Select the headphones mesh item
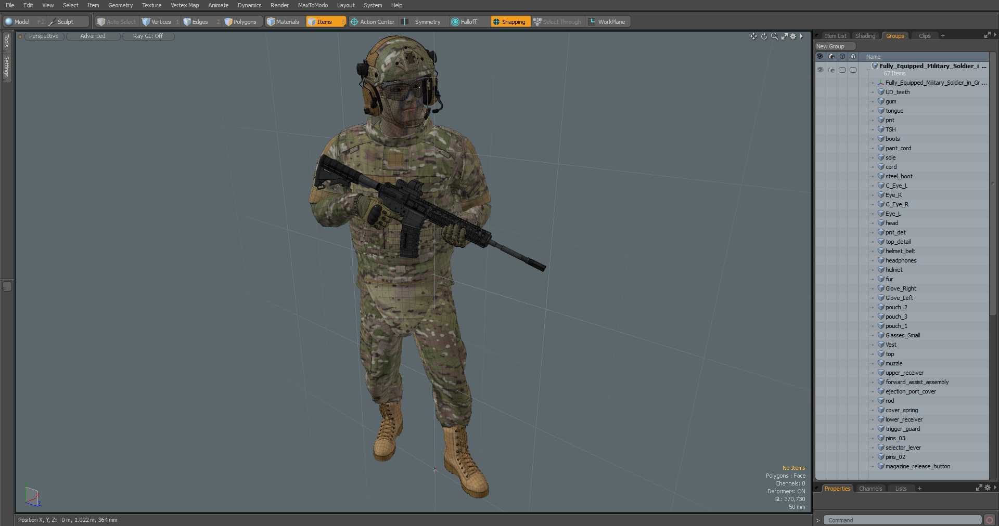Image resolution: width=999 pixels, height=526 pixels. pos(901,260)
